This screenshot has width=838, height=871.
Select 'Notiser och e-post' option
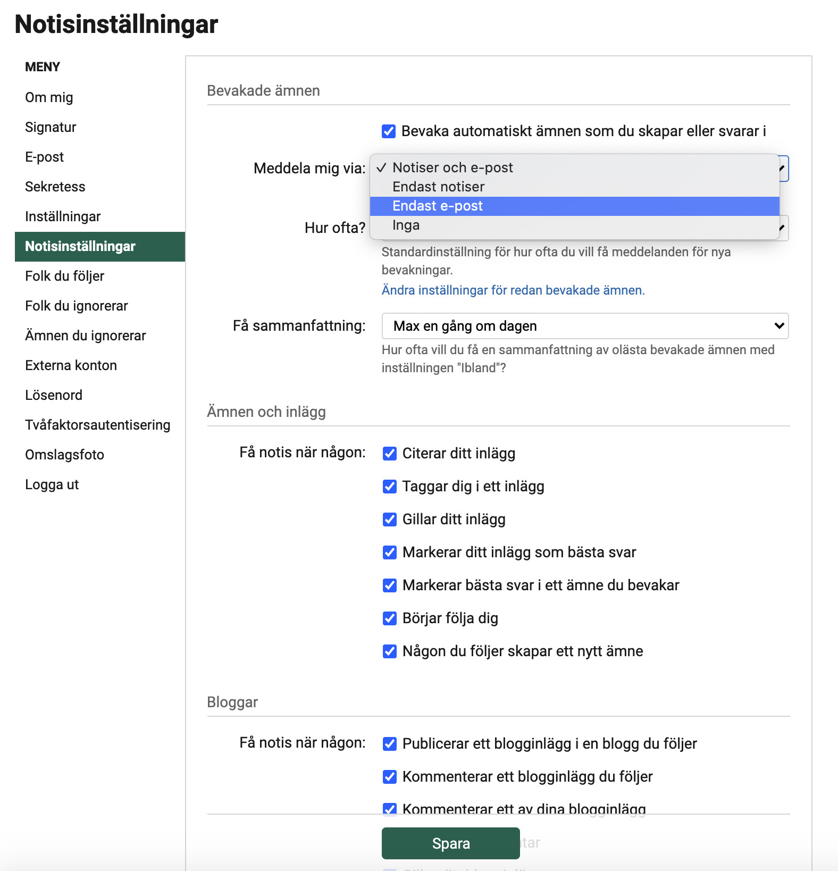point(452,168)
